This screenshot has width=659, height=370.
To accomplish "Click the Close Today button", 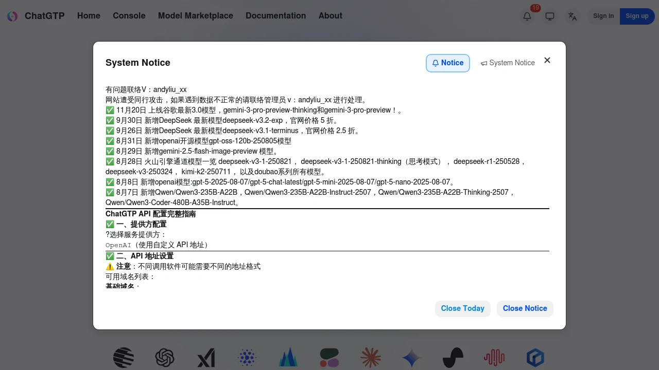I will [462, 308].
